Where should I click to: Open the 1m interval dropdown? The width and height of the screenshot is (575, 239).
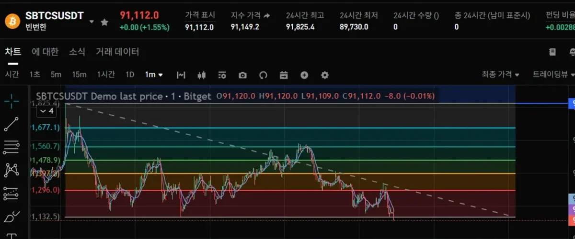(x=154, y=75)
